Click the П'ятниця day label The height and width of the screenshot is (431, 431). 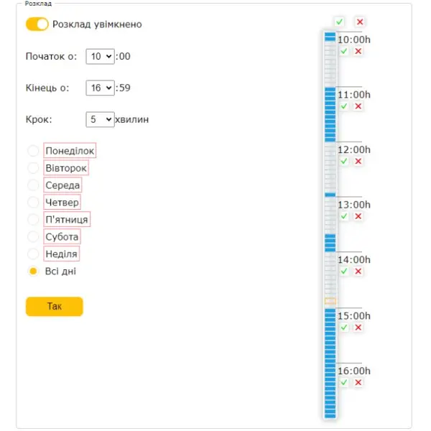coord(67,219)
